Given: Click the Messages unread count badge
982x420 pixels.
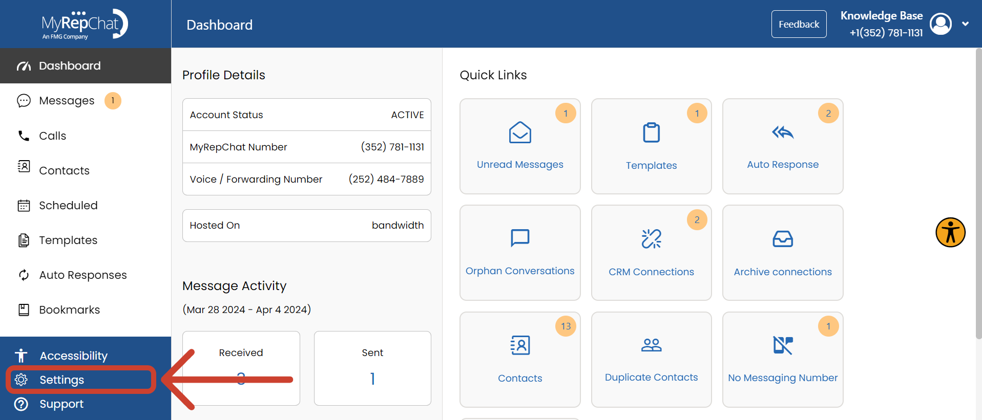Looking at the screenshot, I should [113, 101].
